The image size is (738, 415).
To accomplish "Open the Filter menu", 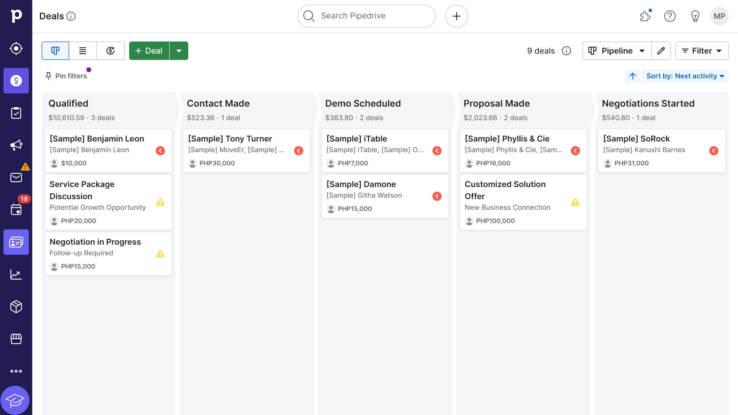I will point(702,51).
